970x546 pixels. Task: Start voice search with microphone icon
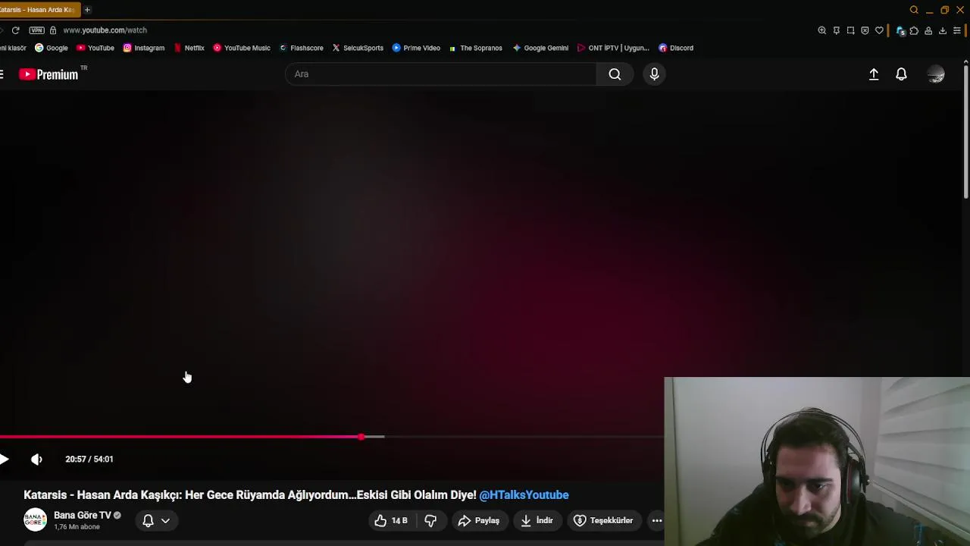point(655,74)
